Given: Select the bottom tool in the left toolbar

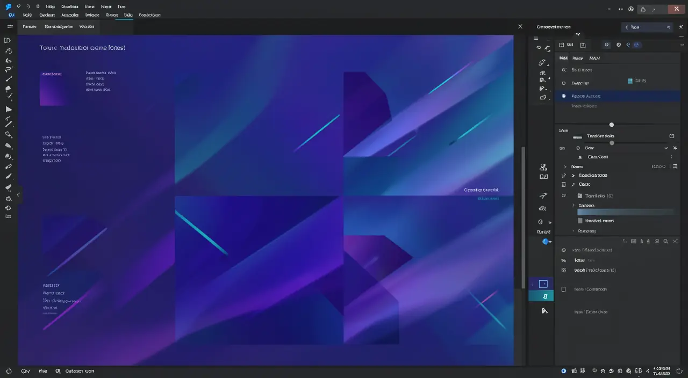Looking at the screenshot, I should [8, 216].
